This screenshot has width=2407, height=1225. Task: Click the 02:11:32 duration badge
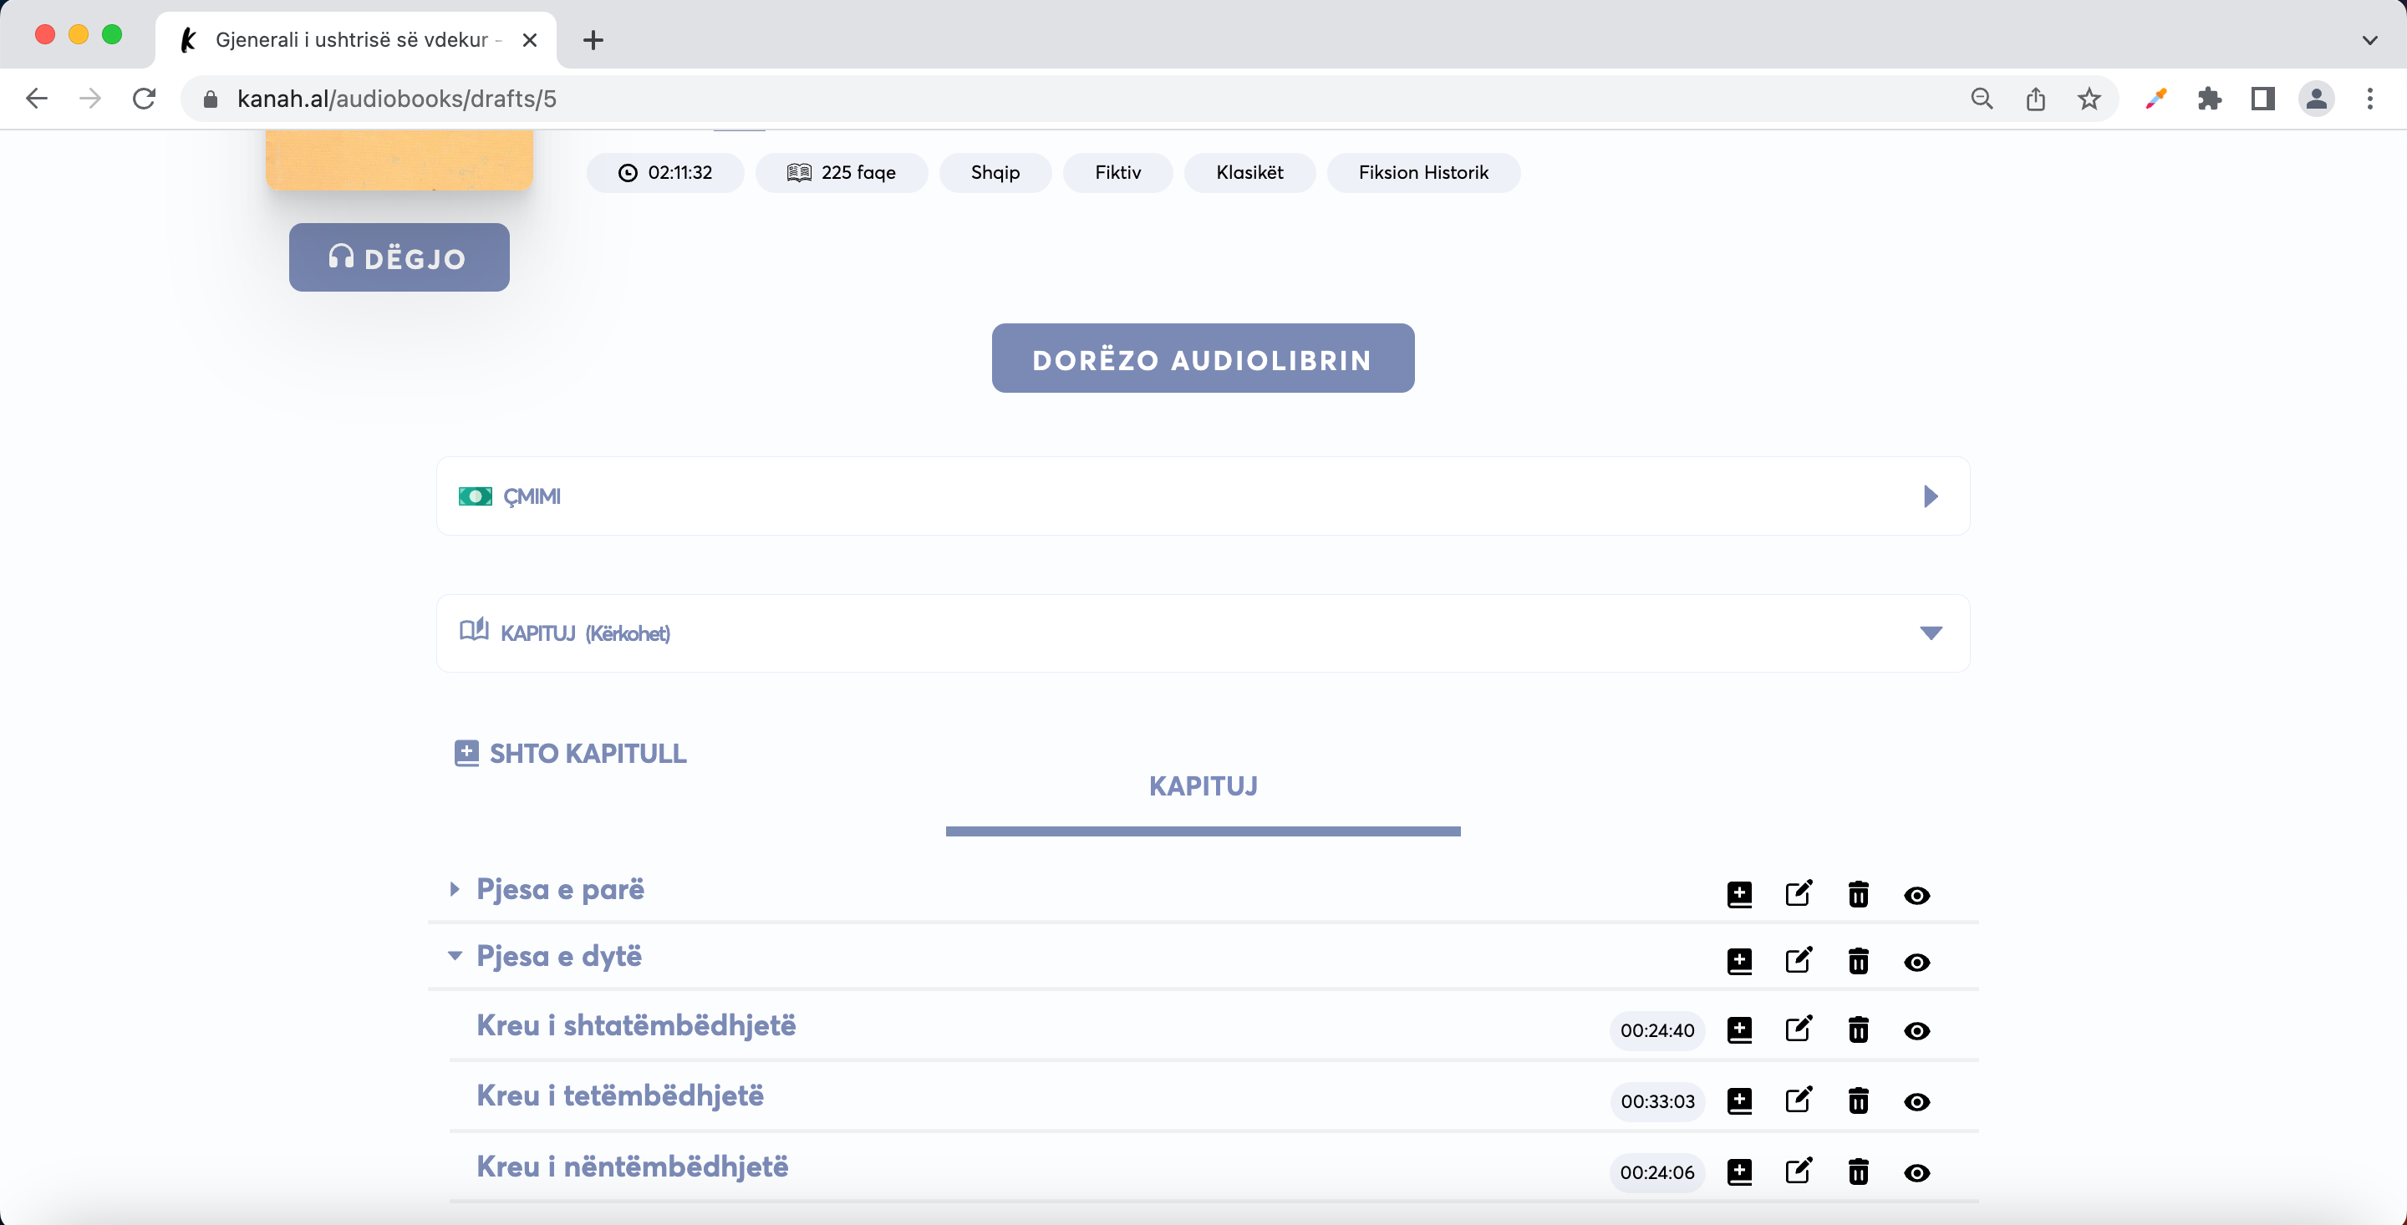click(664, 172)
